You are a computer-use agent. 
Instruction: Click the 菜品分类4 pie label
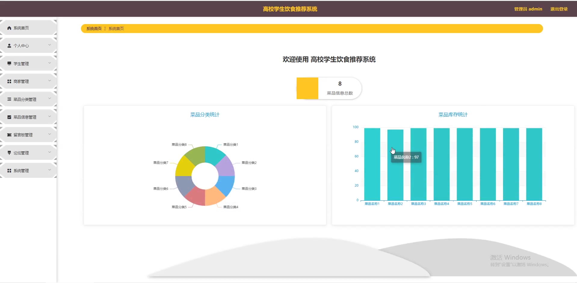point(231,207)
